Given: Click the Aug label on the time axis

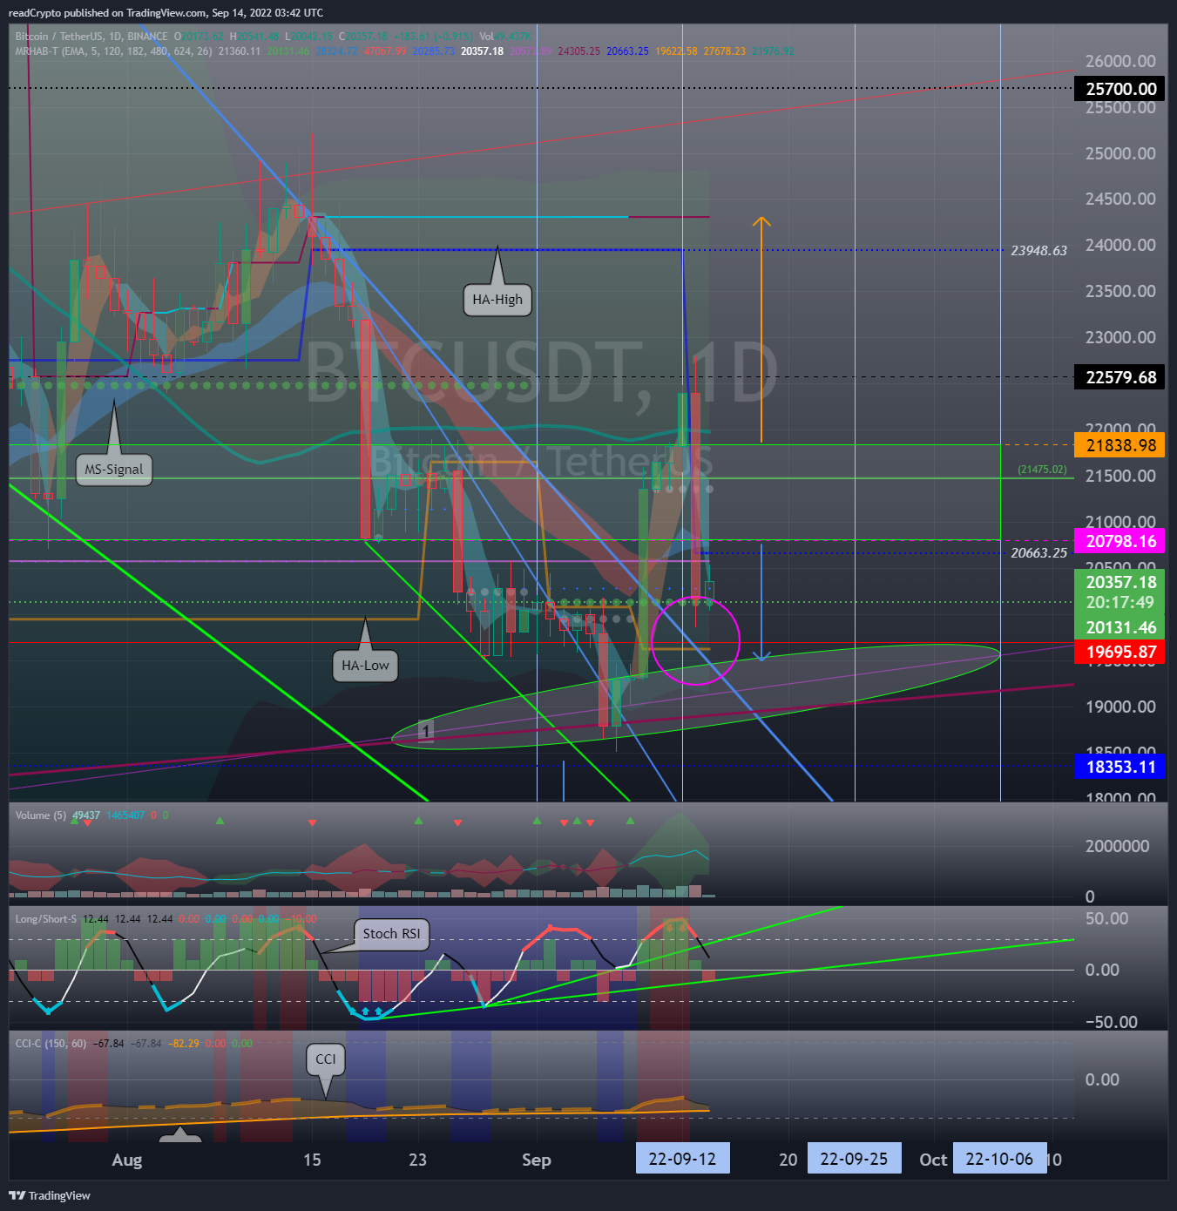Looking at the screenshot, I should pos(127,1160).
